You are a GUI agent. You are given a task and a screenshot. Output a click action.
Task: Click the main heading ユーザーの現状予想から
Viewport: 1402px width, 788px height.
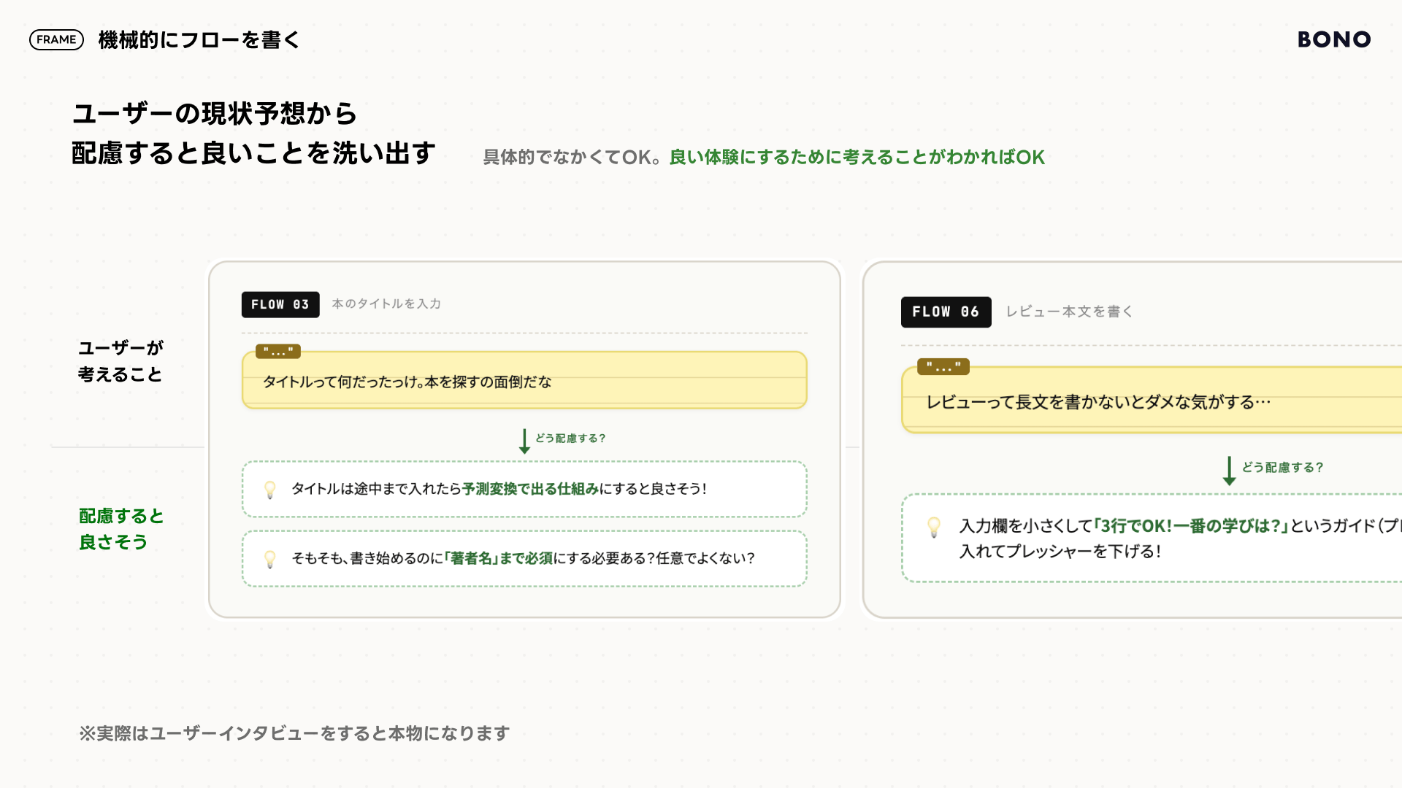(x=215, y=114)
